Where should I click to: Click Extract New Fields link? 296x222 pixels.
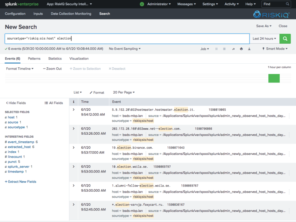pos(21,182)
